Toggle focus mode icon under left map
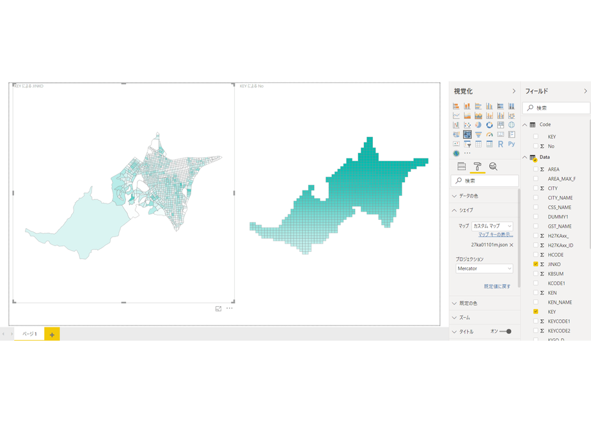591x422 pixels. 218,309
